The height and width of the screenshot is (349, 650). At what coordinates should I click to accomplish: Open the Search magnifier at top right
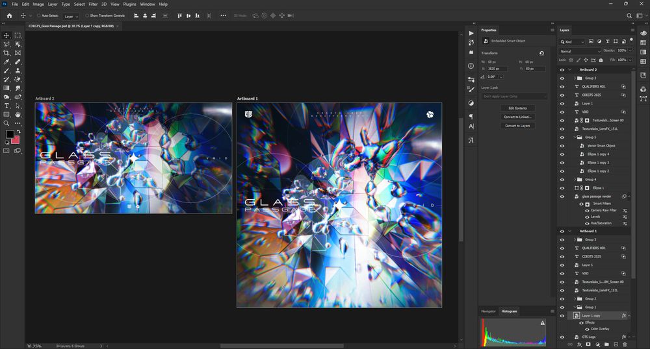[629, 16]
